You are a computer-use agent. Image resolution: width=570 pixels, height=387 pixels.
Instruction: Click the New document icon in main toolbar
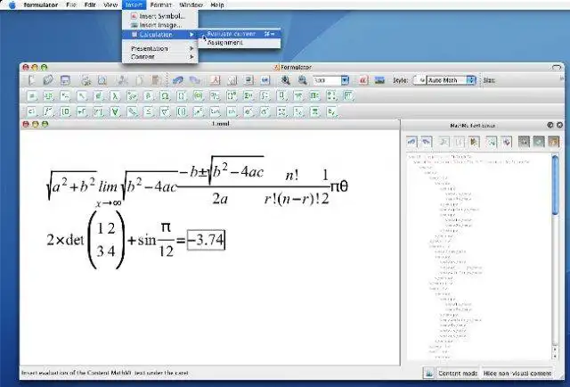click(32, 80)
